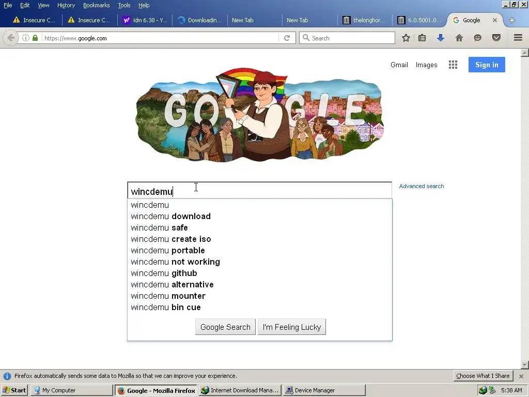Select 'wincdemu bin cue' suggestion

coord(260,307)
